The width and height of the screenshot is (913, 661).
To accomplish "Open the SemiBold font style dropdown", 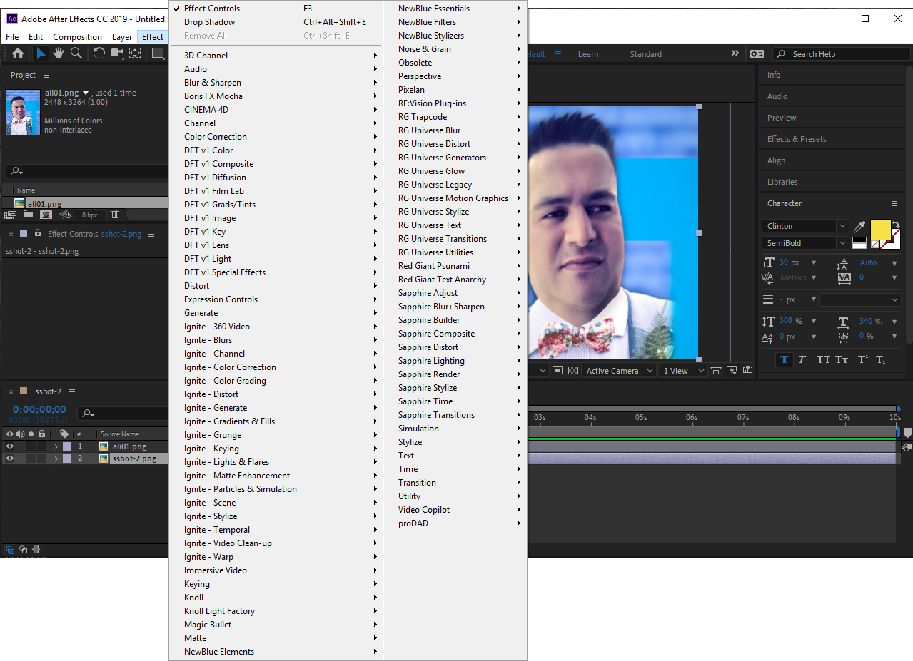I will [x=842, y=243].
